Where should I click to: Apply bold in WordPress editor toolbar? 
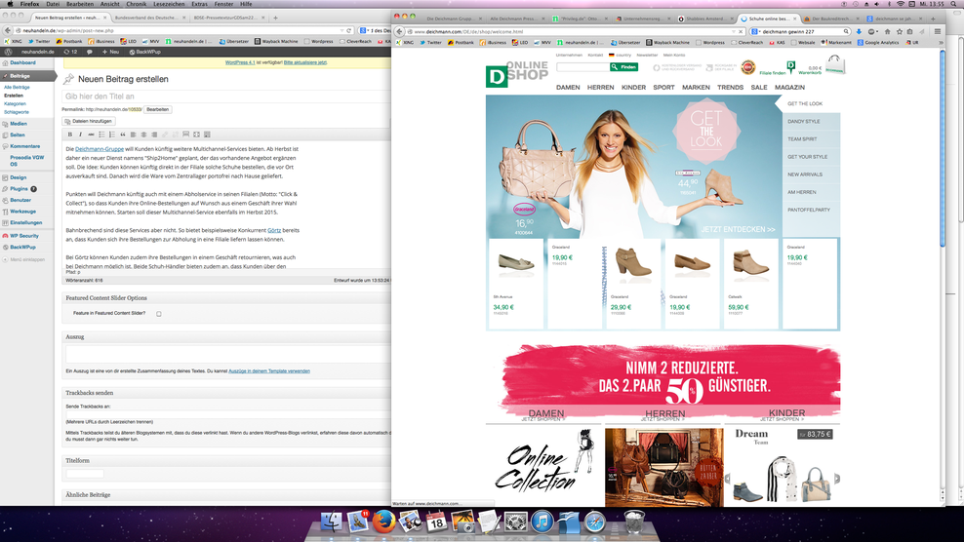coord(70,135)
